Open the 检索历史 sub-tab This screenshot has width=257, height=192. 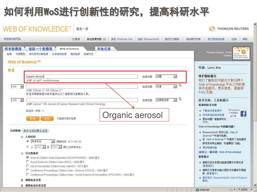point(89,54)
